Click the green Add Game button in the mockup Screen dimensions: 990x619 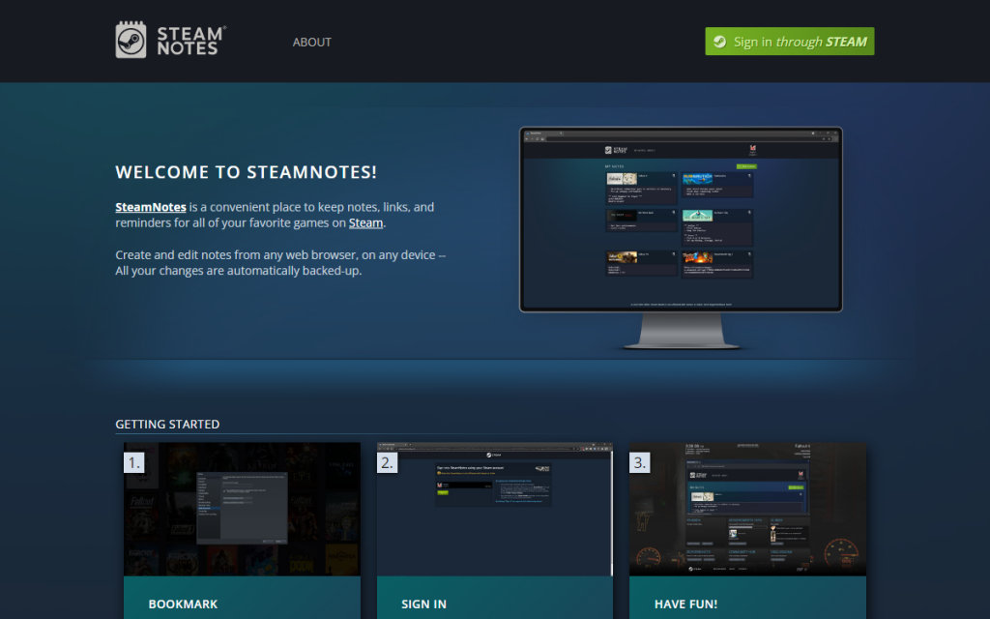747,166
